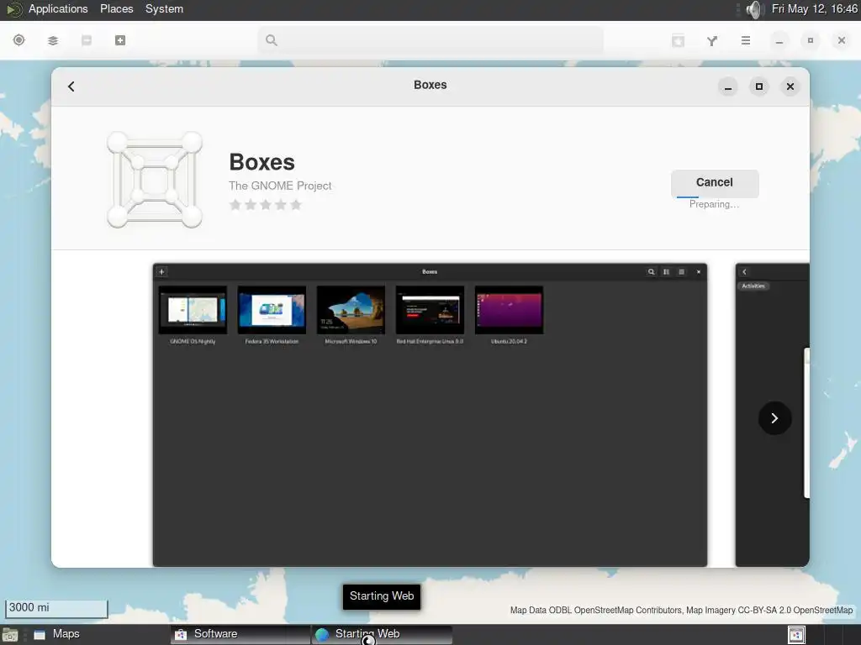This screenshot has height=645, width=861.
Task: Close the Software Boxes window
Action: click(790, 87)
